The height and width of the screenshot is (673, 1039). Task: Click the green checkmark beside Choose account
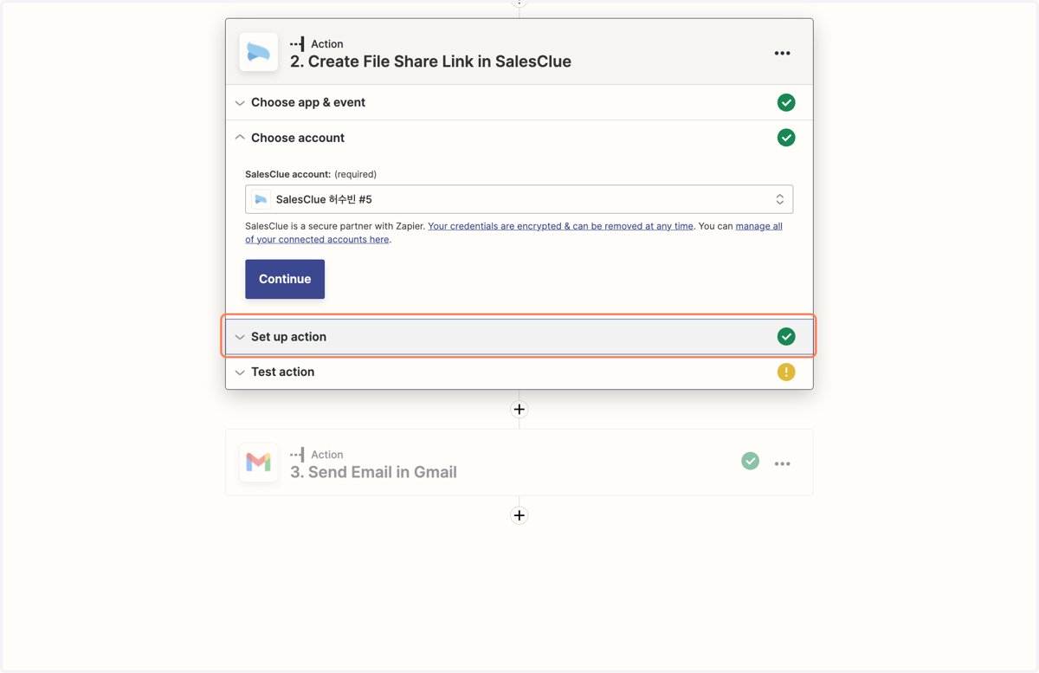coord(786,138)
